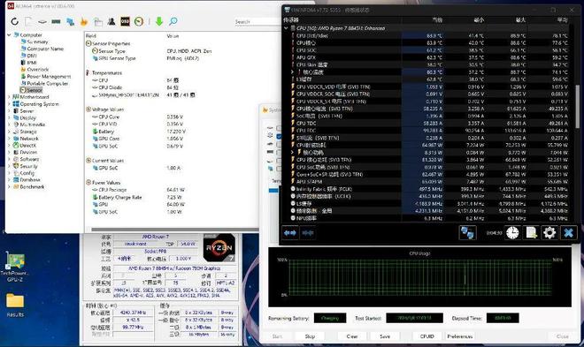Click the HWiNFO vertical scrollbar

pyautogui.click(x=578, y=108)
